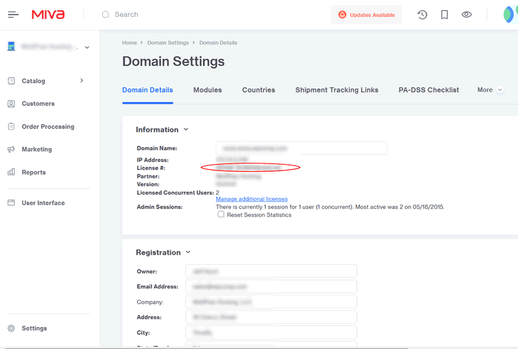Screen dimensions: 518x349
Task: Expand the More tabs dropdown
Action: (x=490, y=90)
